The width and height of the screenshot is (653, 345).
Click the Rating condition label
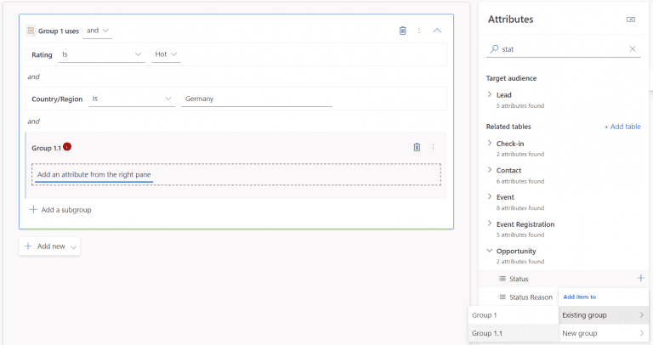42,55
